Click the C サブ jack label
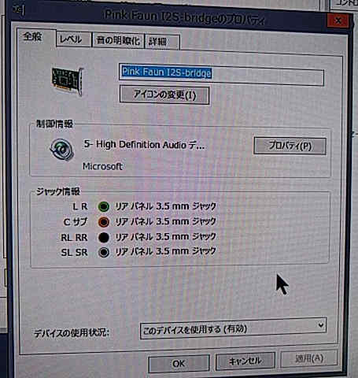 click(76, 222)
